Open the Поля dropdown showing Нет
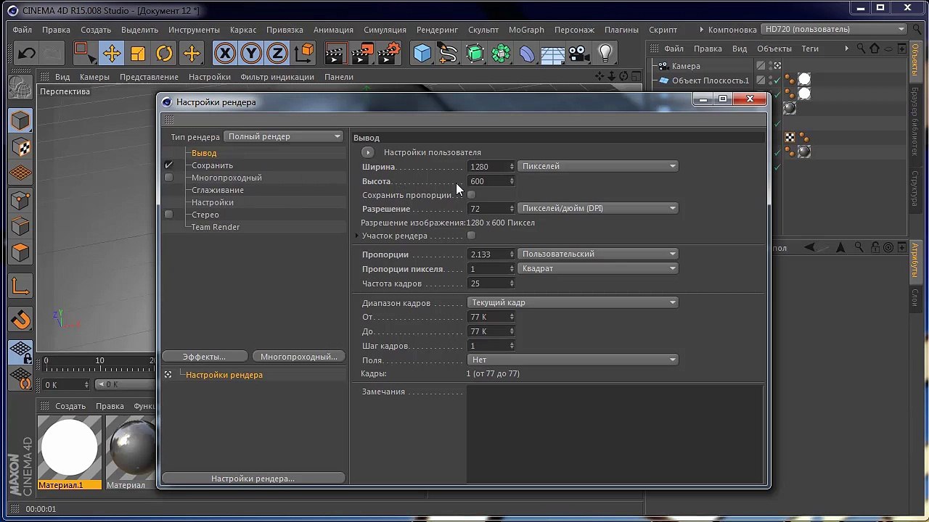 573,360
